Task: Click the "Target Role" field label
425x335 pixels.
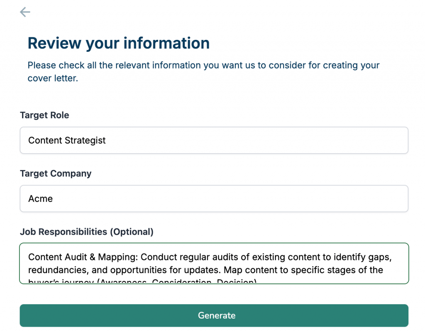Action: [x=44, y=115]
